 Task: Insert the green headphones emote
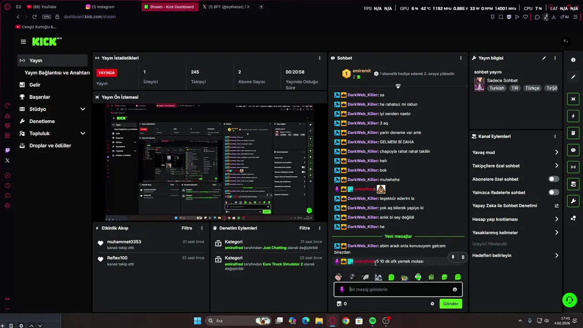418,277
